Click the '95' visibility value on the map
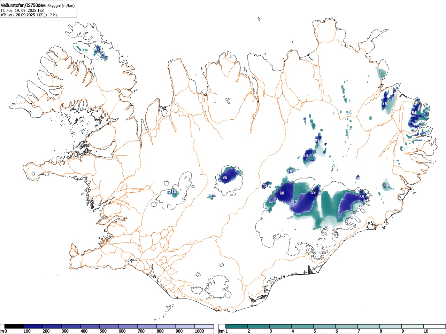 225,177
